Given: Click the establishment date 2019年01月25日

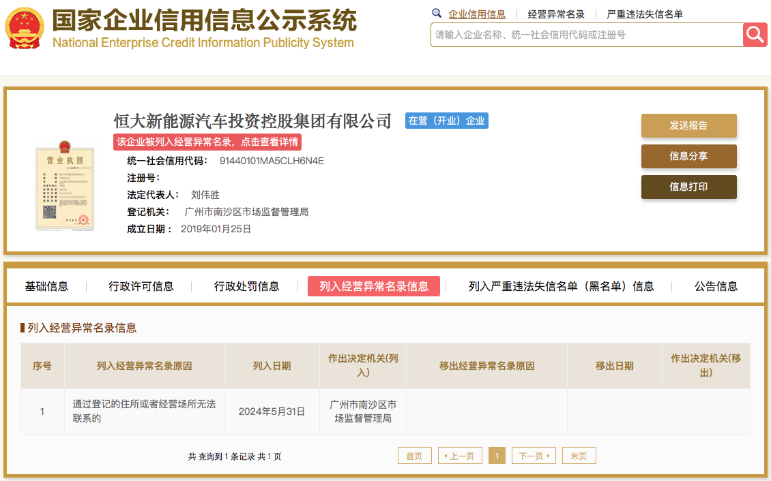Looking at the screenshot, I should [216, 229].
